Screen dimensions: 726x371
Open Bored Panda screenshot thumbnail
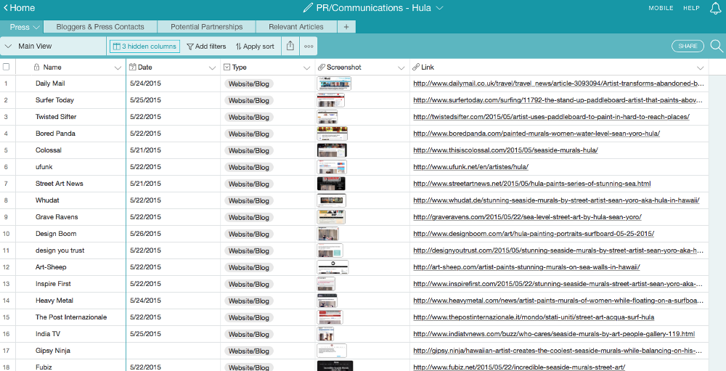click(332, 134)
